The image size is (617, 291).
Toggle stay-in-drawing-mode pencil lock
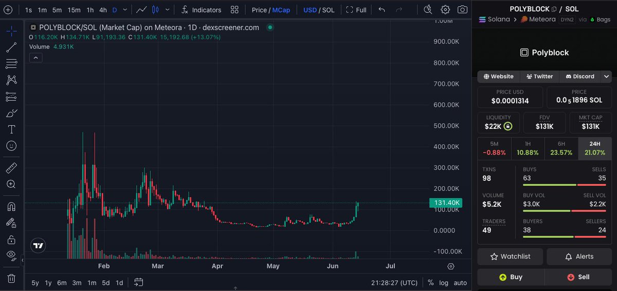click(11, 223)
